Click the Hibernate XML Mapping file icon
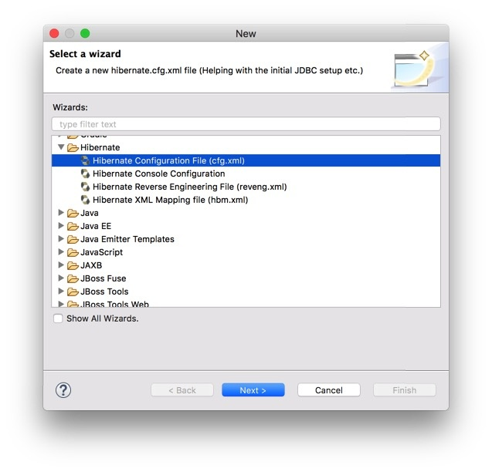 click(85, 200)
